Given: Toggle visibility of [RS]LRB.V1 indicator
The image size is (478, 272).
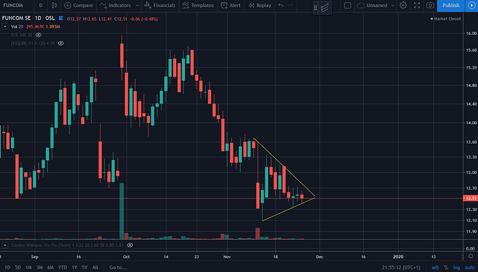Looking at the screenshot, I should (x=61, y=43).
